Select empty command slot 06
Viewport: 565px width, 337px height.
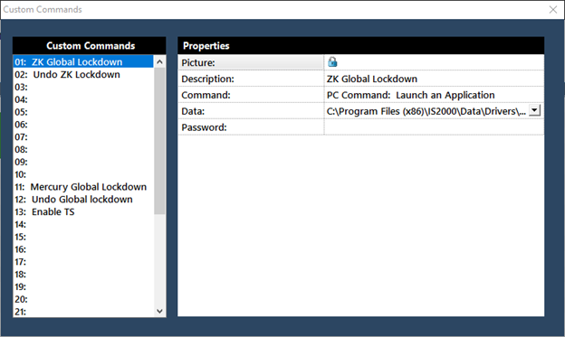pyautogui.click(x=83, y=125)
